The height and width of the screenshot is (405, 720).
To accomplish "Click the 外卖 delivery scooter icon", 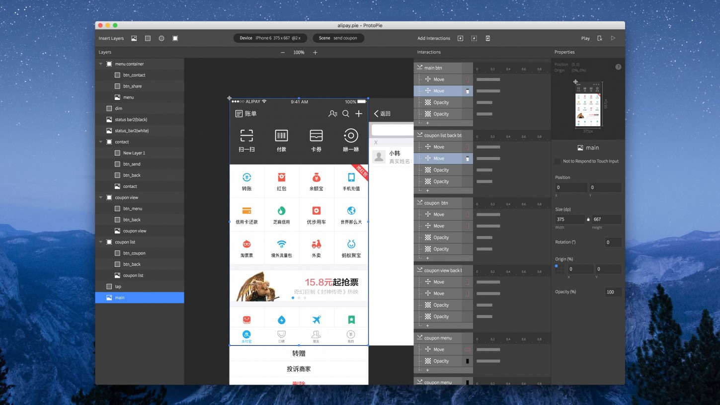I will tap(316, 244).
